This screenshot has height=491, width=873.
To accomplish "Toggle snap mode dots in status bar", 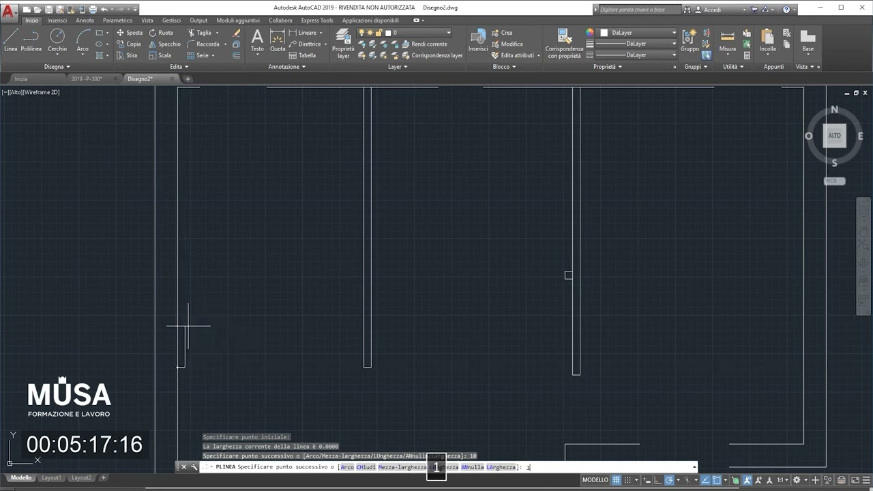I will [627, 480].
